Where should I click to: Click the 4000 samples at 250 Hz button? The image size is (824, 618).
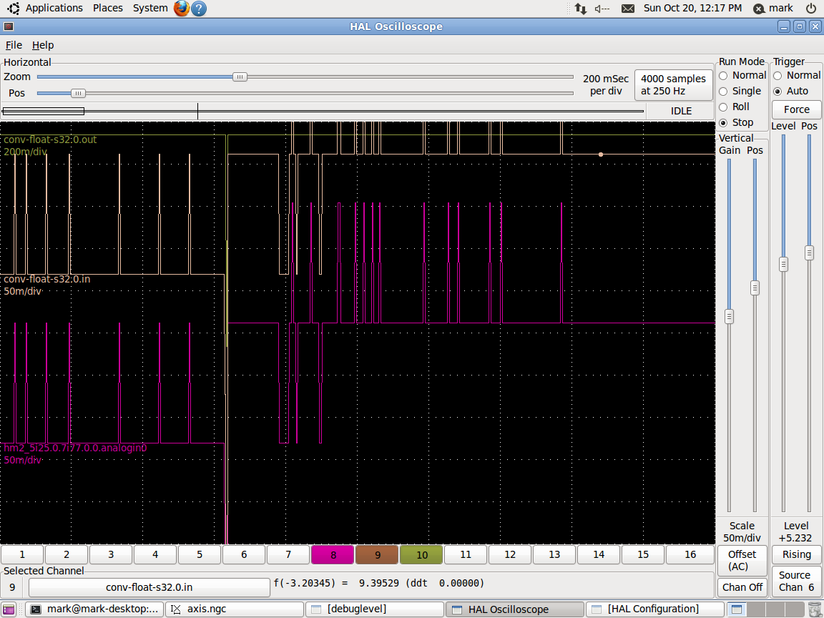[673, 84]
